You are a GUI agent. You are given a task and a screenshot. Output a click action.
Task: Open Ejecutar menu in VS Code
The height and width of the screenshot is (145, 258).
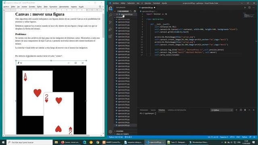pyautogui.click(x=148, y=3)
